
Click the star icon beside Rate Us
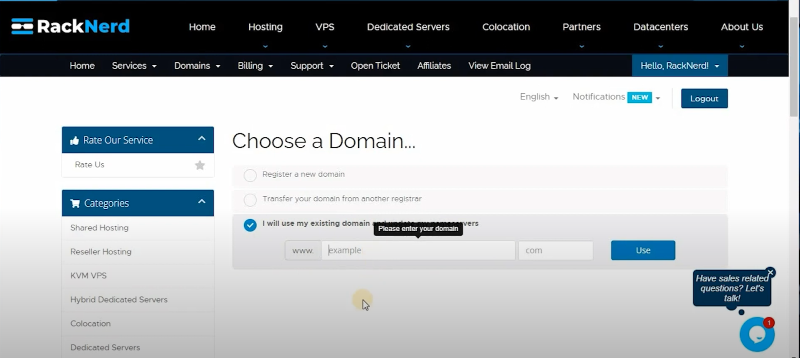coord(200,165)
